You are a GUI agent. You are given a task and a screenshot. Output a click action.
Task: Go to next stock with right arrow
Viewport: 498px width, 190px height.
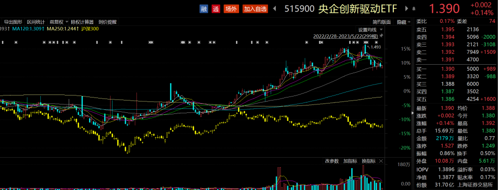[x=406, y=8]
